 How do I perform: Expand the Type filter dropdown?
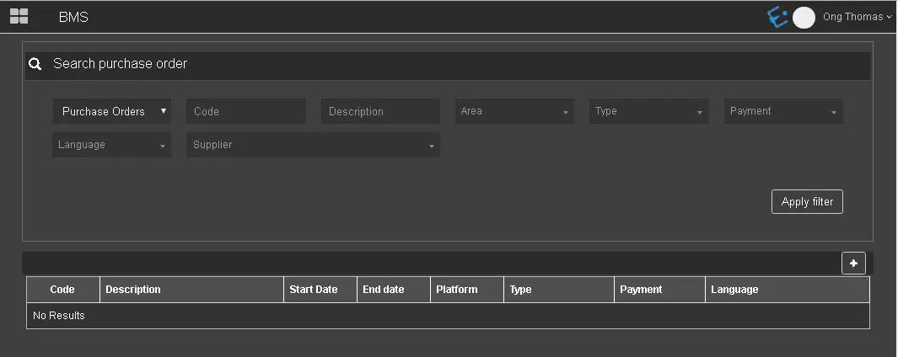(649, 111)
